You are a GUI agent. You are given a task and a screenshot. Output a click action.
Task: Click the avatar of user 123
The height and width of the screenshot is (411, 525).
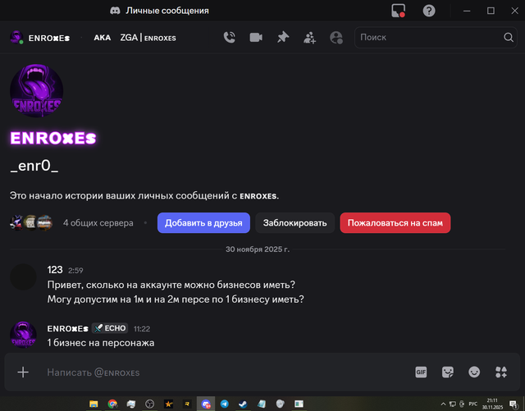coord(23,276)
